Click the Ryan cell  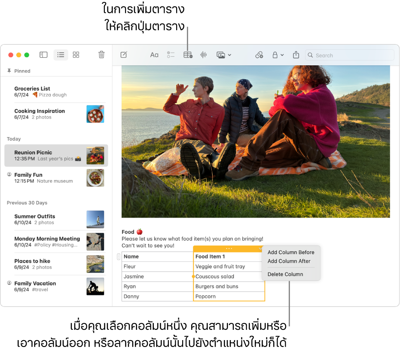(x=157, y=286)
